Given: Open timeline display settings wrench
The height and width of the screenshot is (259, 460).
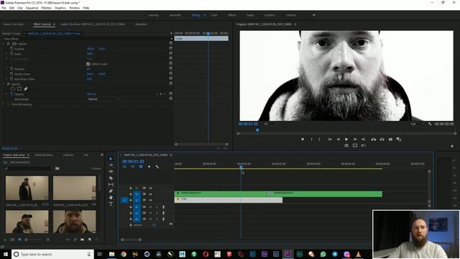Looking at the screenshot, I should point(157,167).
